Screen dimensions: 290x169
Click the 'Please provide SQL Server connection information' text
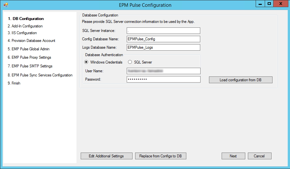[x=138, y=22]
